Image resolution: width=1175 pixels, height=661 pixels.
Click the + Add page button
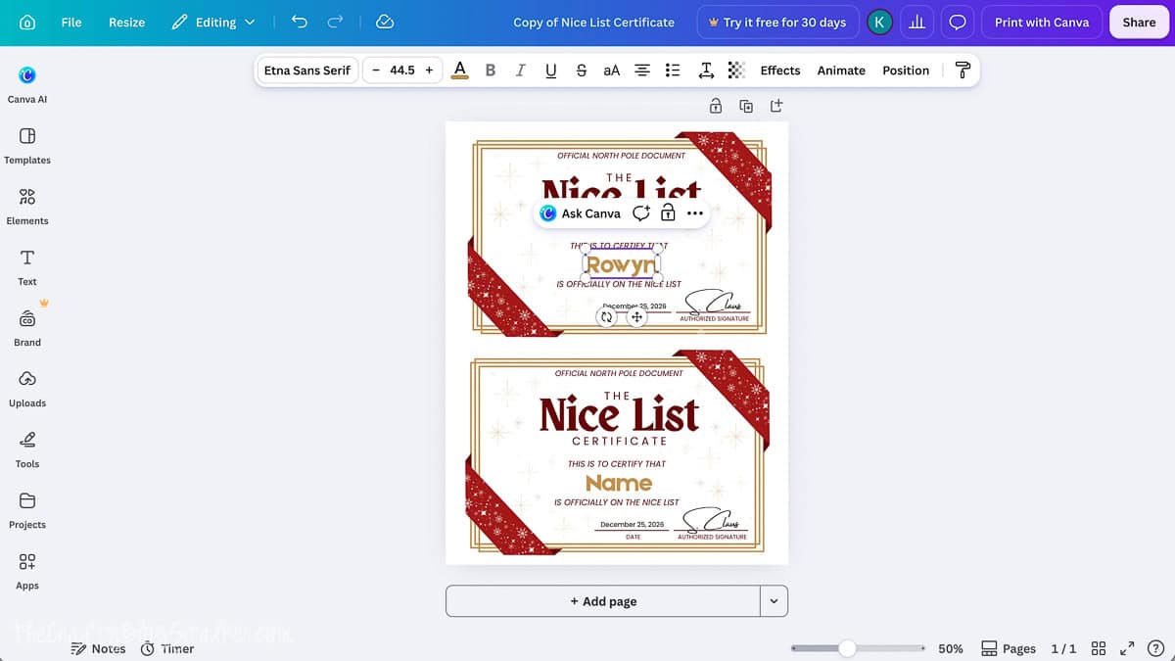click(x=603, y=601)
